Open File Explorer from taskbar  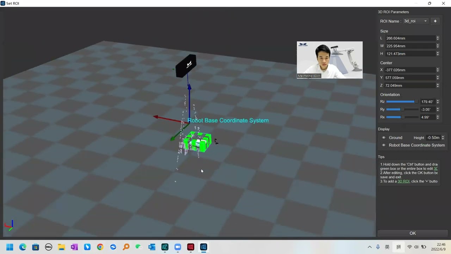point(61,247)
